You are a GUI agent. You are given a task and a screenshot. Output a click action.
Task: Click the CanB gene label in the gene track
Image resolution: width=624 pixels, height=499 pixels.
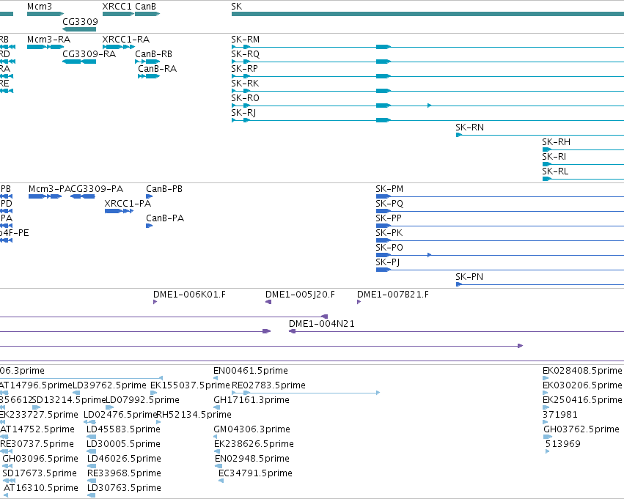point(146,7)
